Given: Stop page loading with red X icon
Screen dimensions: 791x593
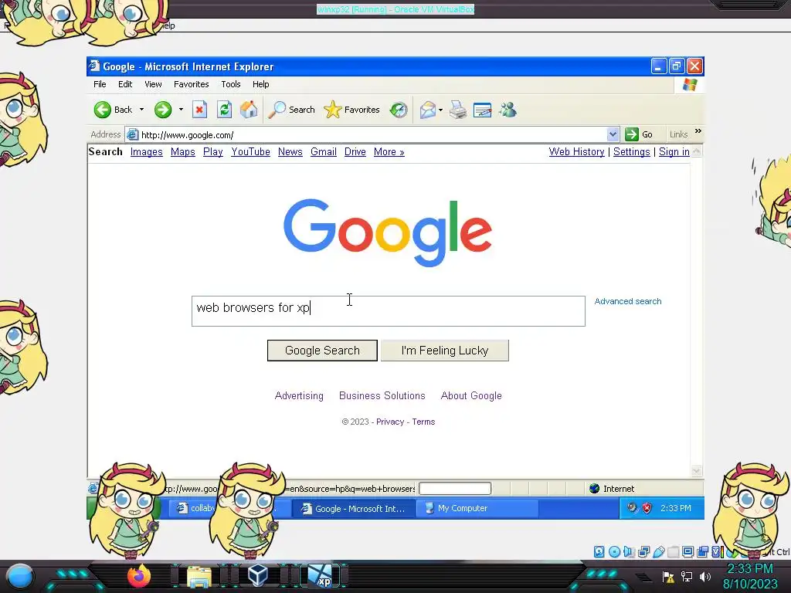Looking at the screenshot, I should point(200,110).
